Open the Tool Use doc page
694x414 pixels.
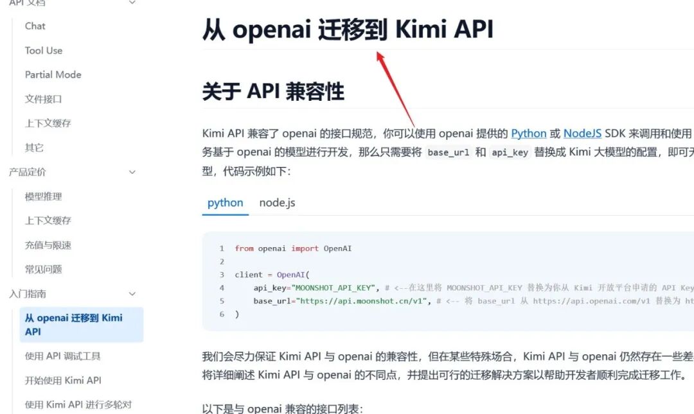pyautogui.click(x=44, y=51)
